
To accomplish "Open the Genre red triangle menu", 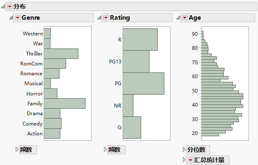I will click(18, 18).
